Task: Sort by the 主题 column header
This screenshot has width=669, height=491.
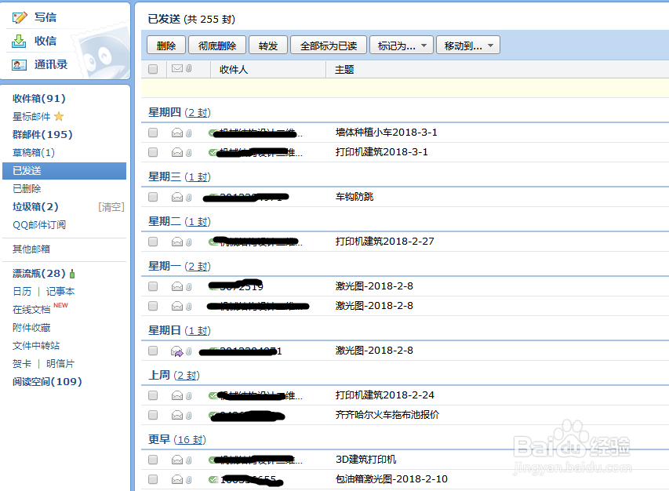Action: tap(344, 70)
